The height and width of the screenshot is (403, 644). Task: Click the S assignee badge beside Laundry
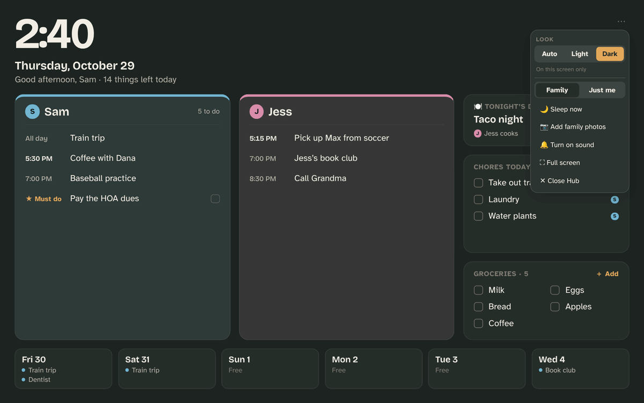pyautogui.click(x=614, y=199)
